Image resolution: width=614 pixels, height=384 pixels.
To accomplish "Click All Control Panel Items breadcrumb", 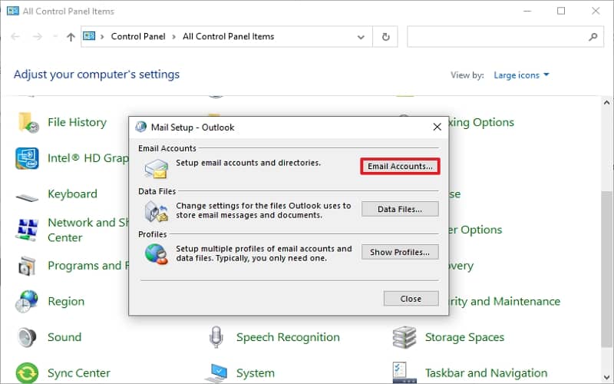I will pyautogui.click(x=228, y=36).
